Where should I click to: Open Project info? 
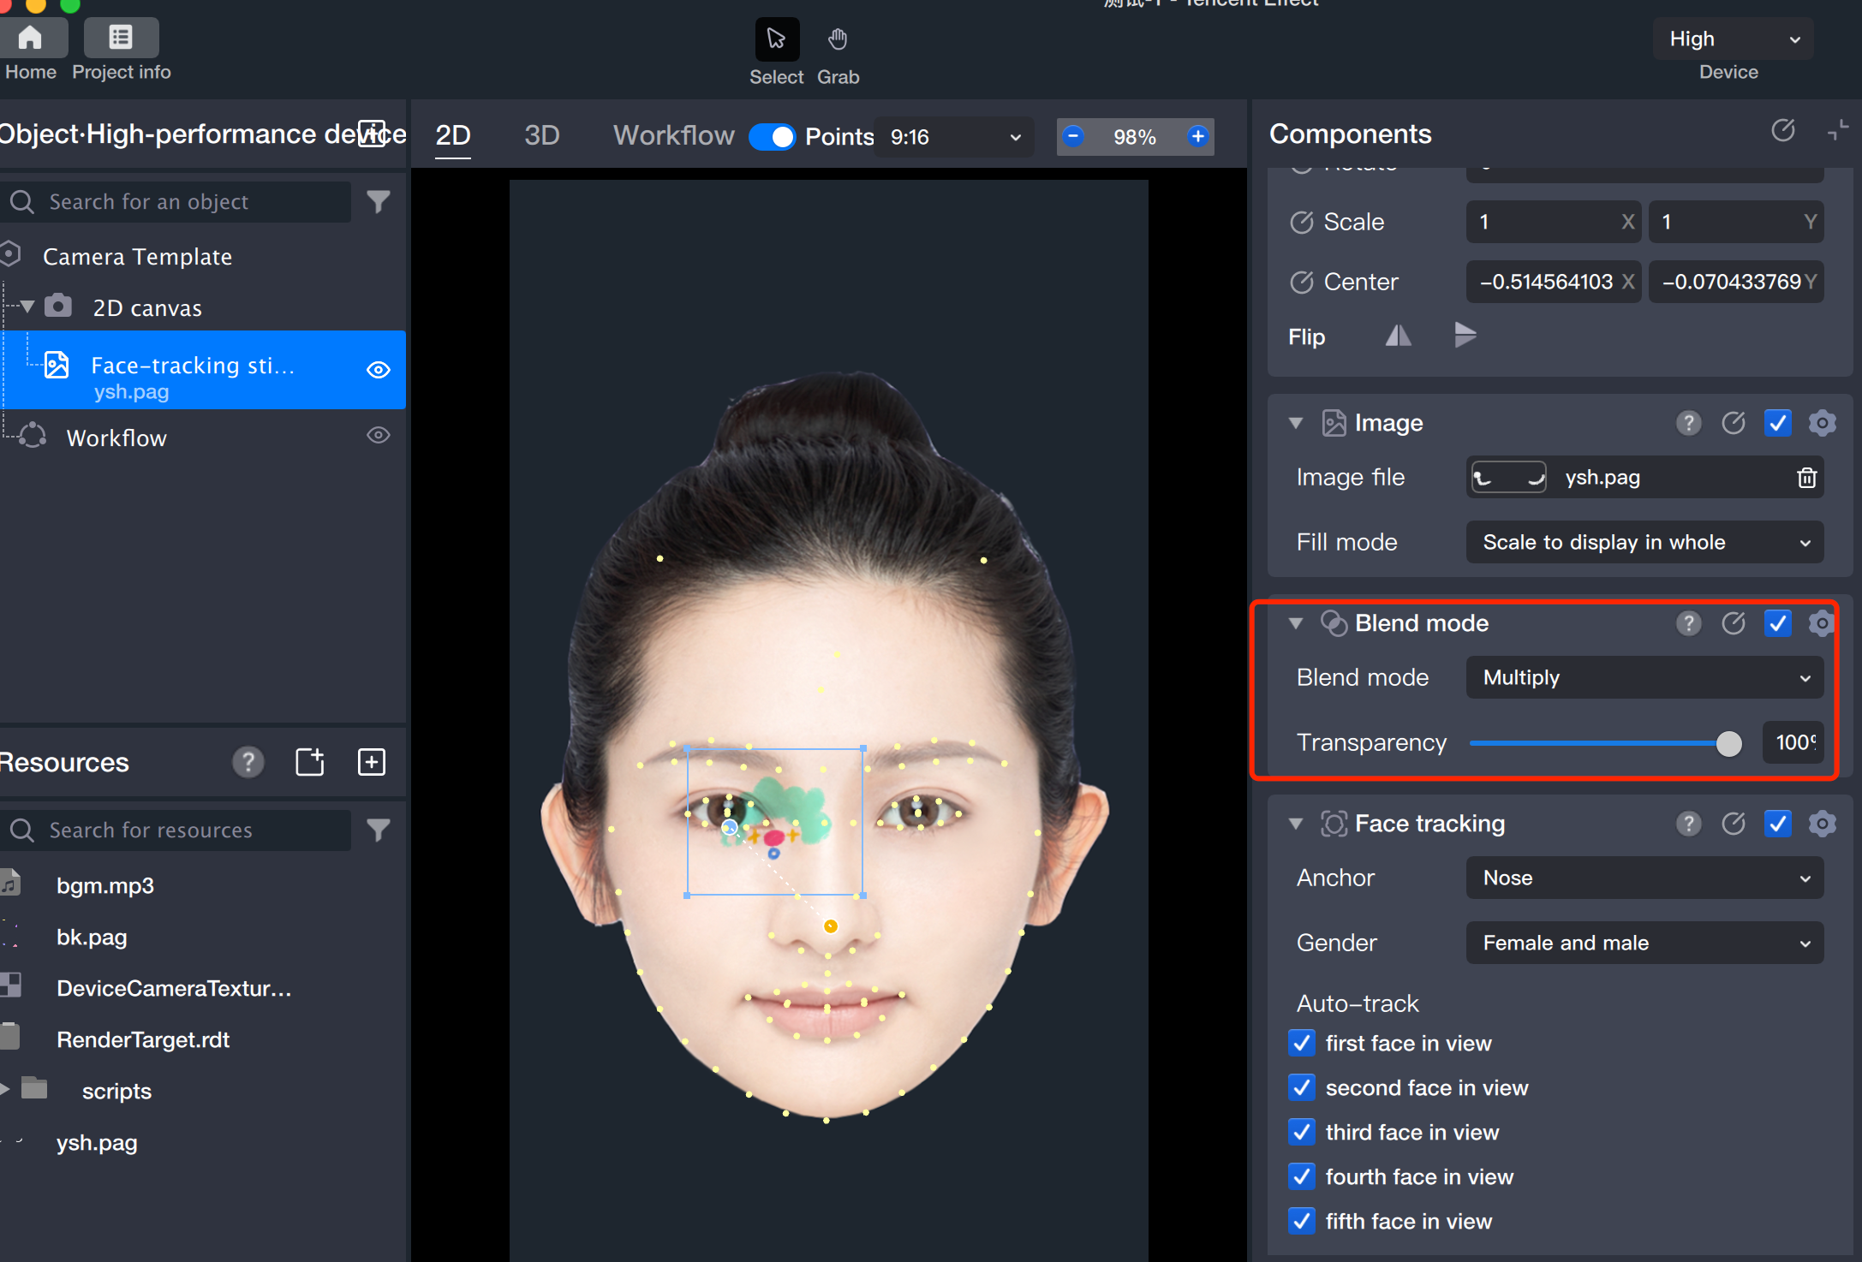(x=121, y=39)
